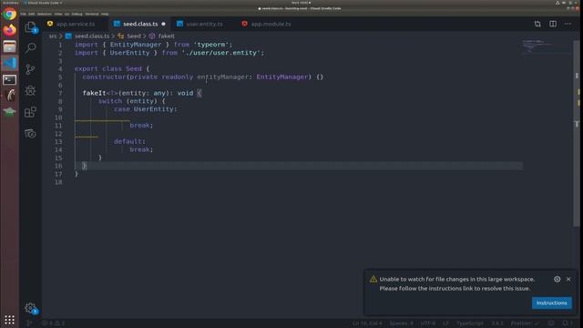Split the editor to the right
583x328 pixels.
[x=553, y=24]
